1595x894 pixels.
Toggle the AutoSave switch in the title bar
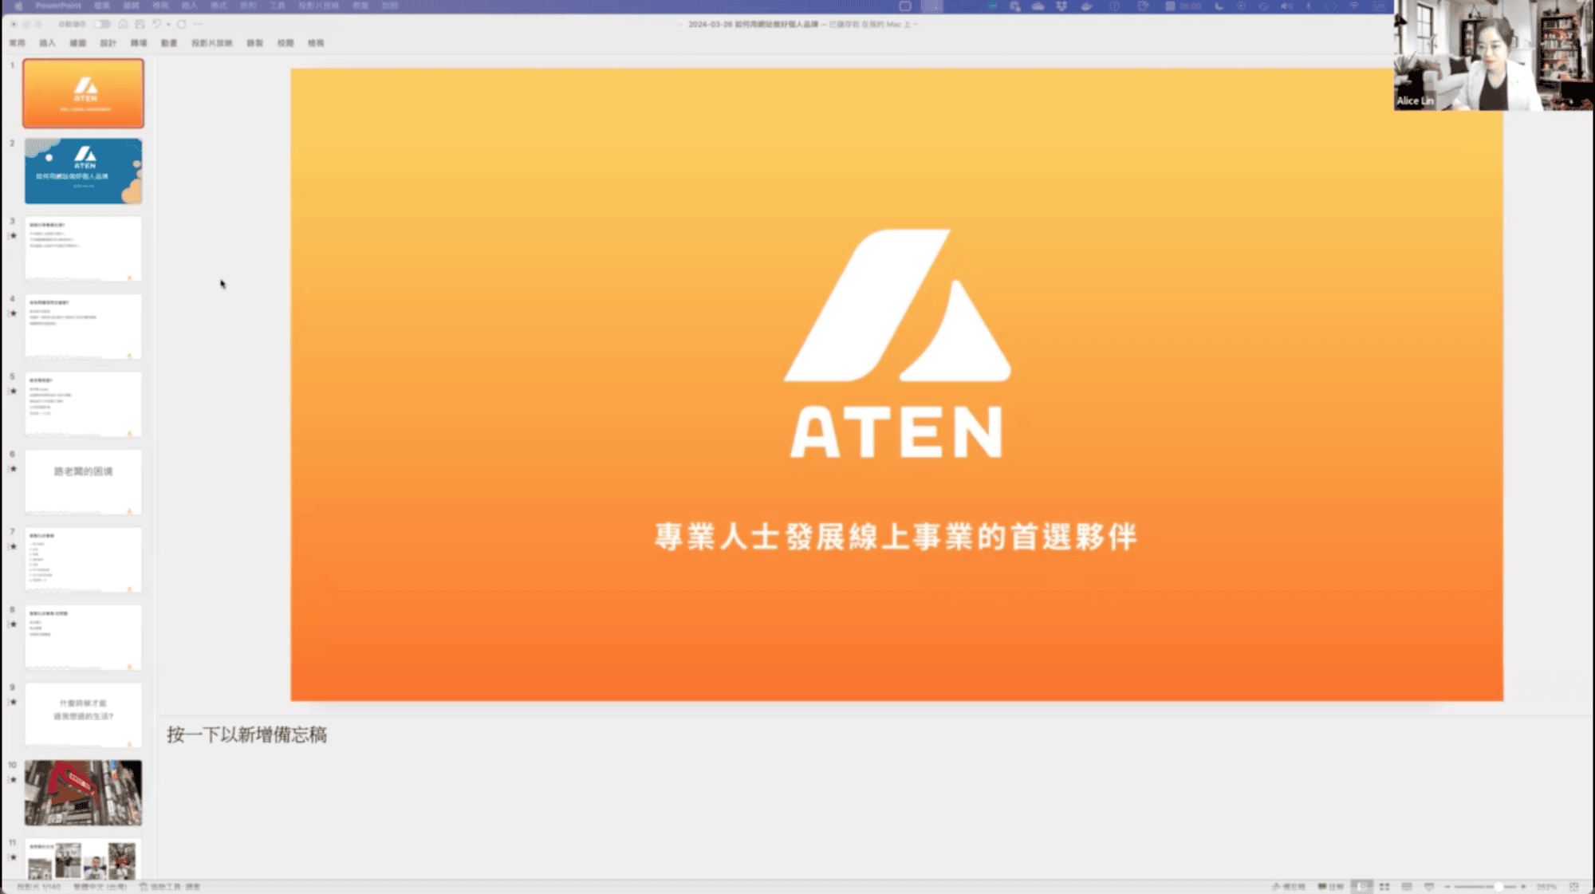pos(102,24)
